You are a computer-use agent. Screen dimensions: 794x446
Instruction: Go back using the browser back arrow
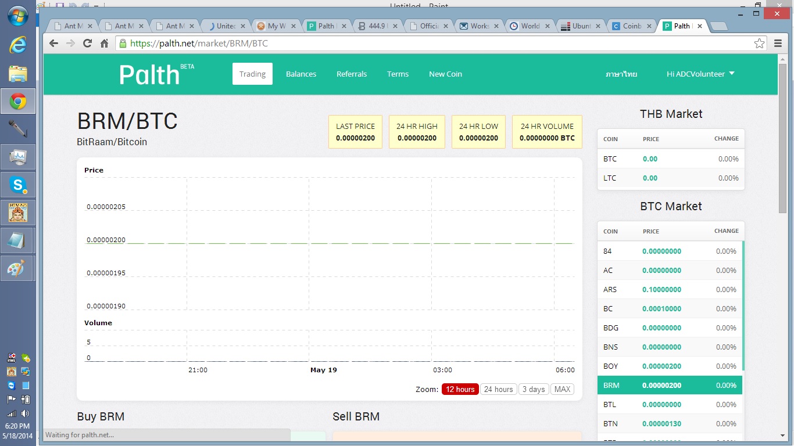coord(53,43)
